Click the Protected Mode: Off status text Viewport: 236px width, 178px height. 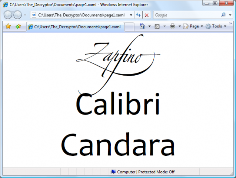point(156,172)
